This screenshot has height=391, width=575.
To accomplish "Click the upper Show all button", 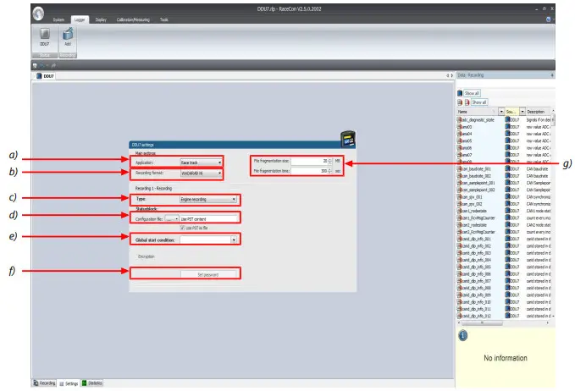I will coord(472,93).
